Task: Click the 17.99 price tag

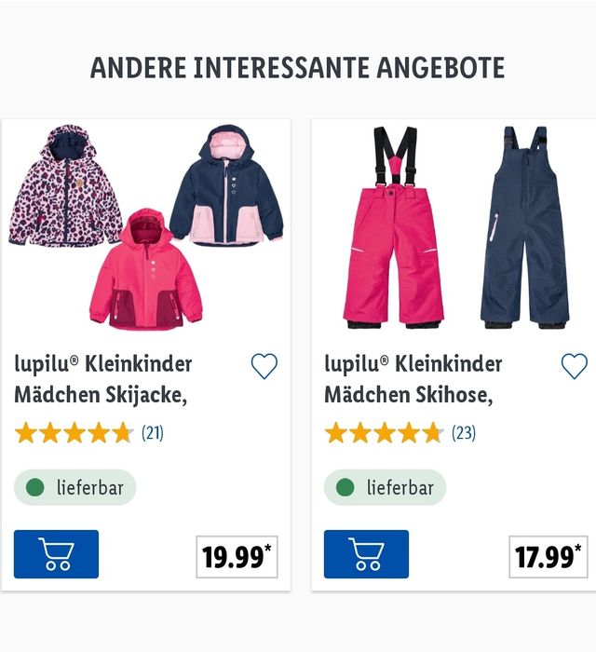Action: click(549, 557)
